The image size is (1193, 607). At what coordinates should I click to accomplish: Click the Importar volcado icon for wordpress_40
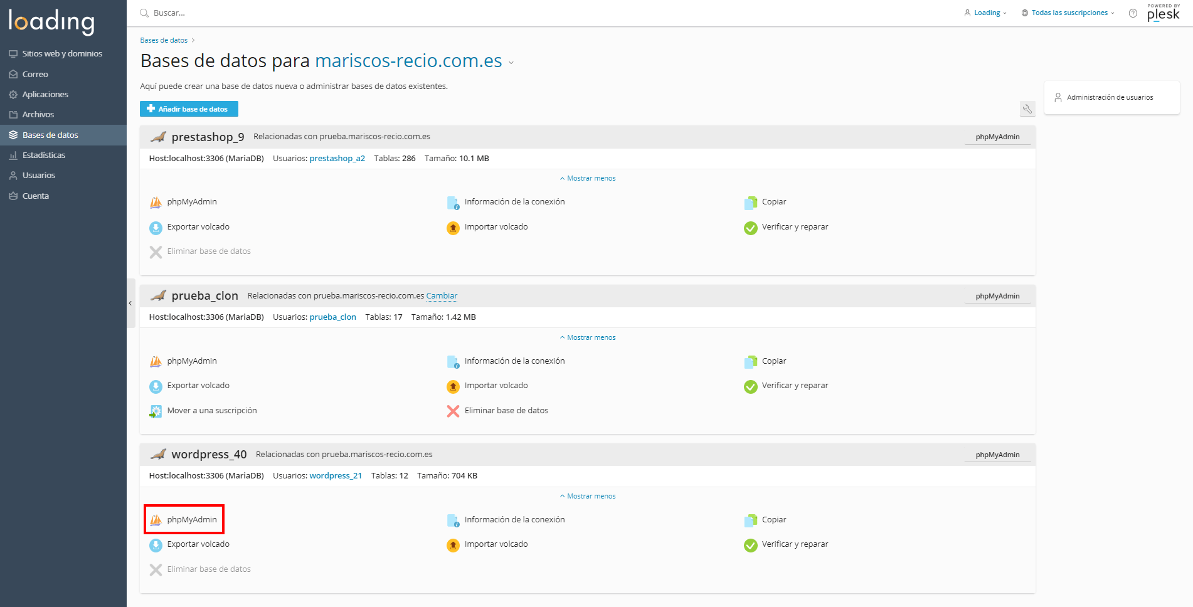point(453,545)
